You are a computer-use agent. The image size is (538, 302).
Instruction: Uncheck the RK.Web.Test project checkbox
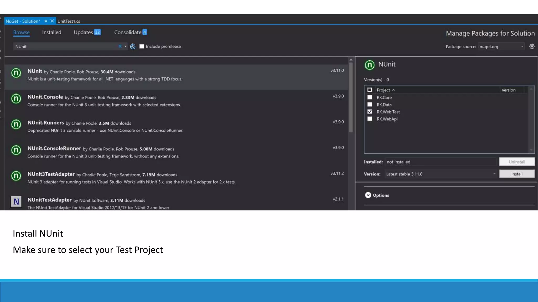[370, 112]
